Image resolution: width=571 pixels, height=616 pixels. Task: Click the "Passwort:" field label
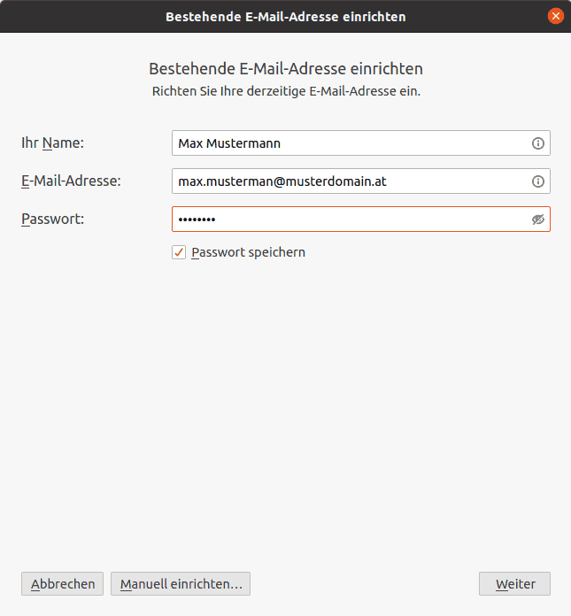[x=52, y=219]
